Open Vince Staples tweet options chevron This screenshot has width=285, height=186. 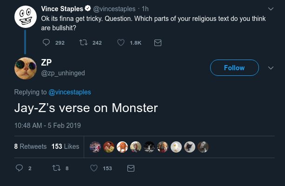(271, 9)
